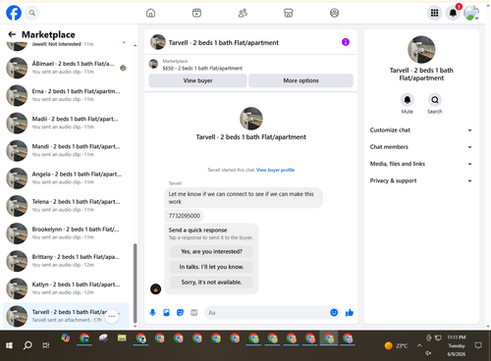
Task: Click the listing thumbnail in chat header
Action: (158, 42)
